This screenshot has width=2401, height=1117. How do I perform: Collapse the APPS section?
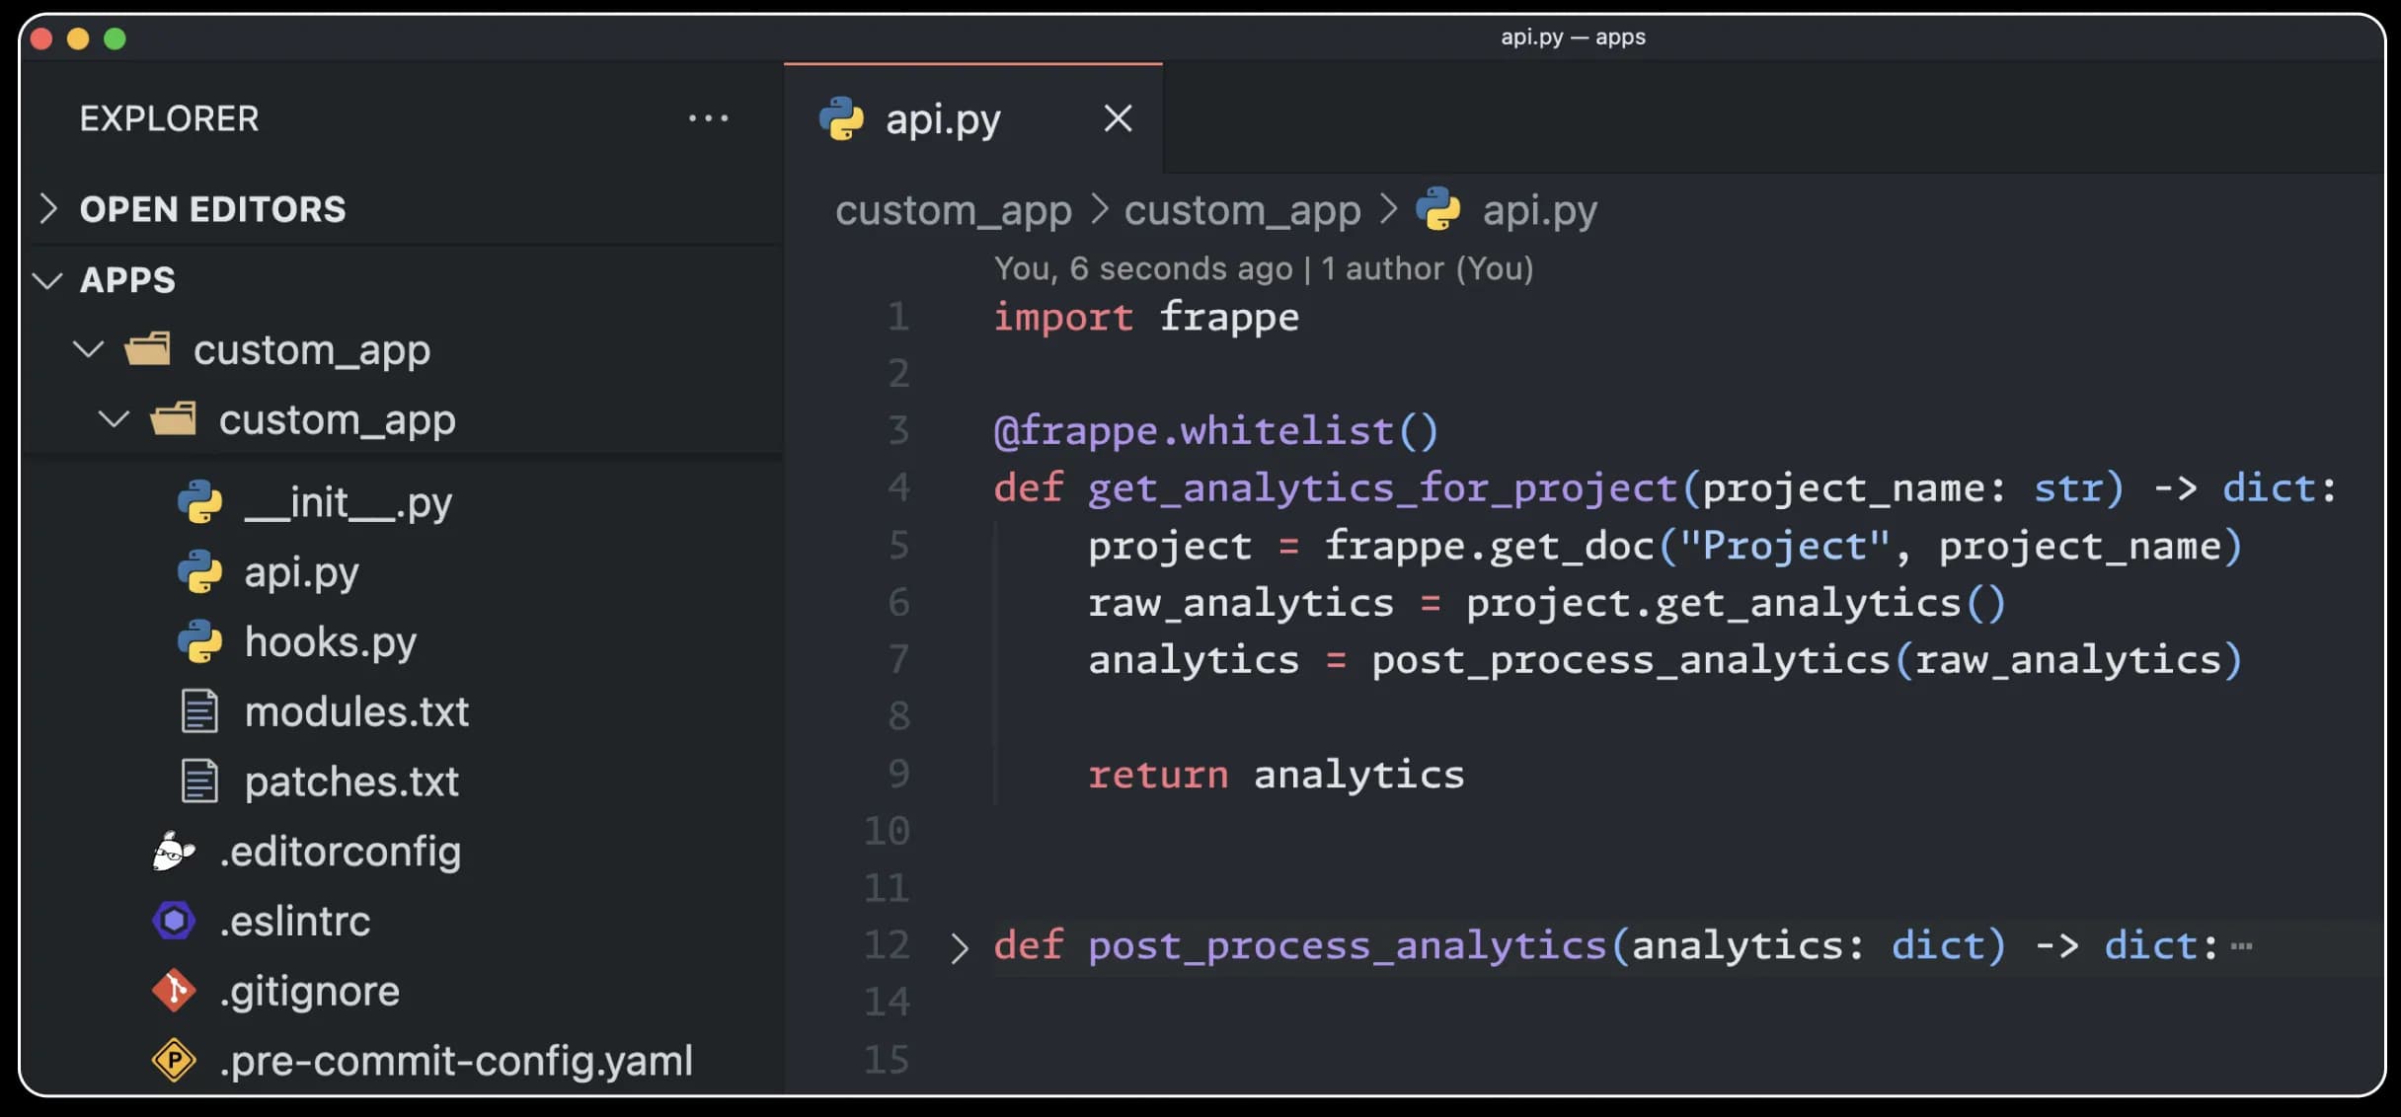47,280
